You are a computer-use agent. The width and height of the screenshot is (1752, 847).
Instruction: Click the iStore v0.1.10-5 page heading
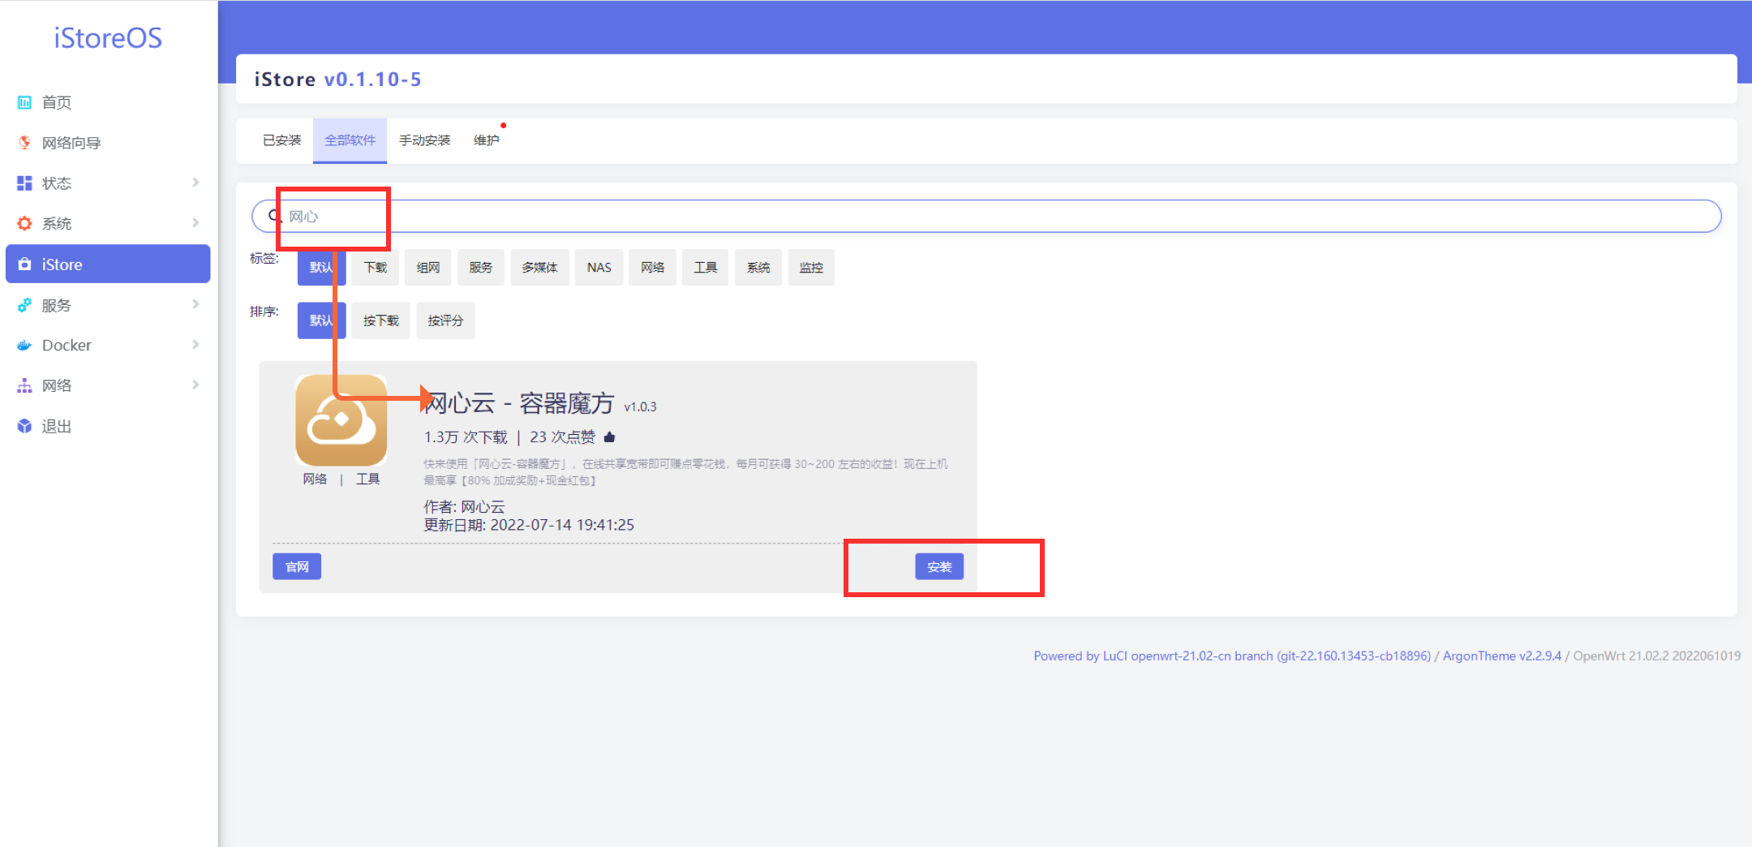click(337, 80)
